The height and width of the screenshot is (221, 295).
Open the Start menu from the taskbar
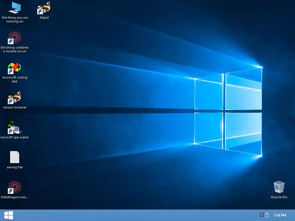(8, 215)
